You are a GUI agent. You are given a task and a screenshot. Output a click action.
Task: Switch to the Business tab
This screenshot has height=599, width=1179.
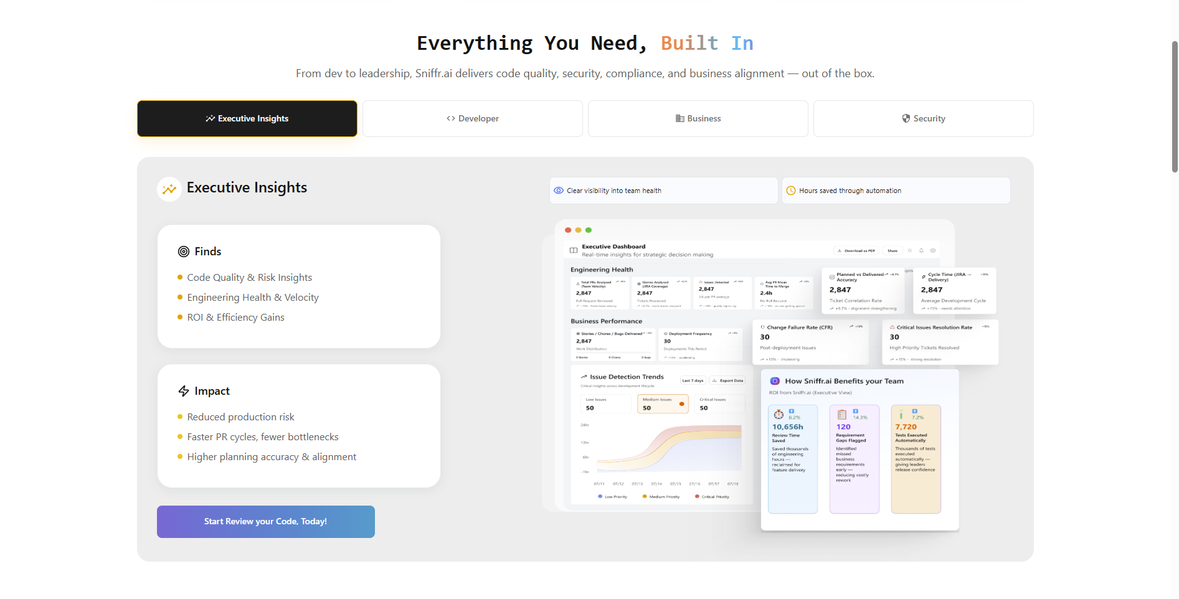coord(698,118)
